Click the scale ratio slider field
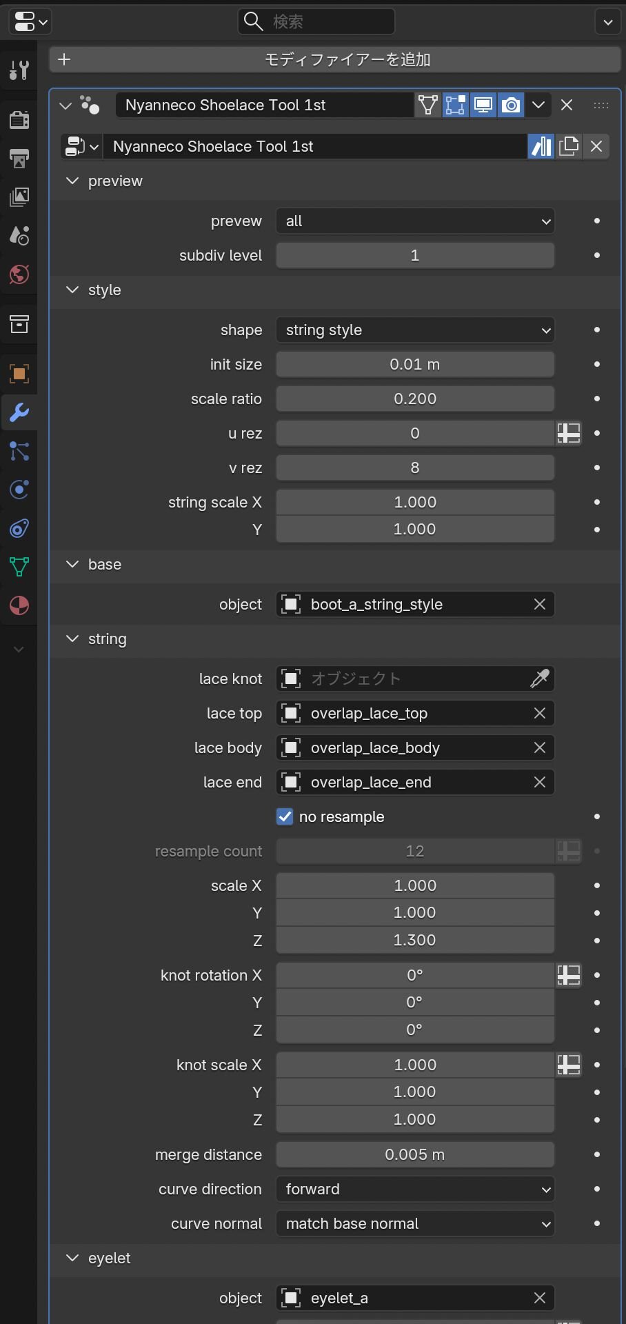The width and height of the screenshot is (626, 1324). [x=415, y=399]
